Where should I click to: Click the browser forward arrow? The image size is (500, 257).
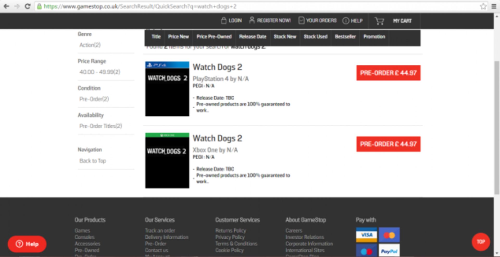(17, 6)
